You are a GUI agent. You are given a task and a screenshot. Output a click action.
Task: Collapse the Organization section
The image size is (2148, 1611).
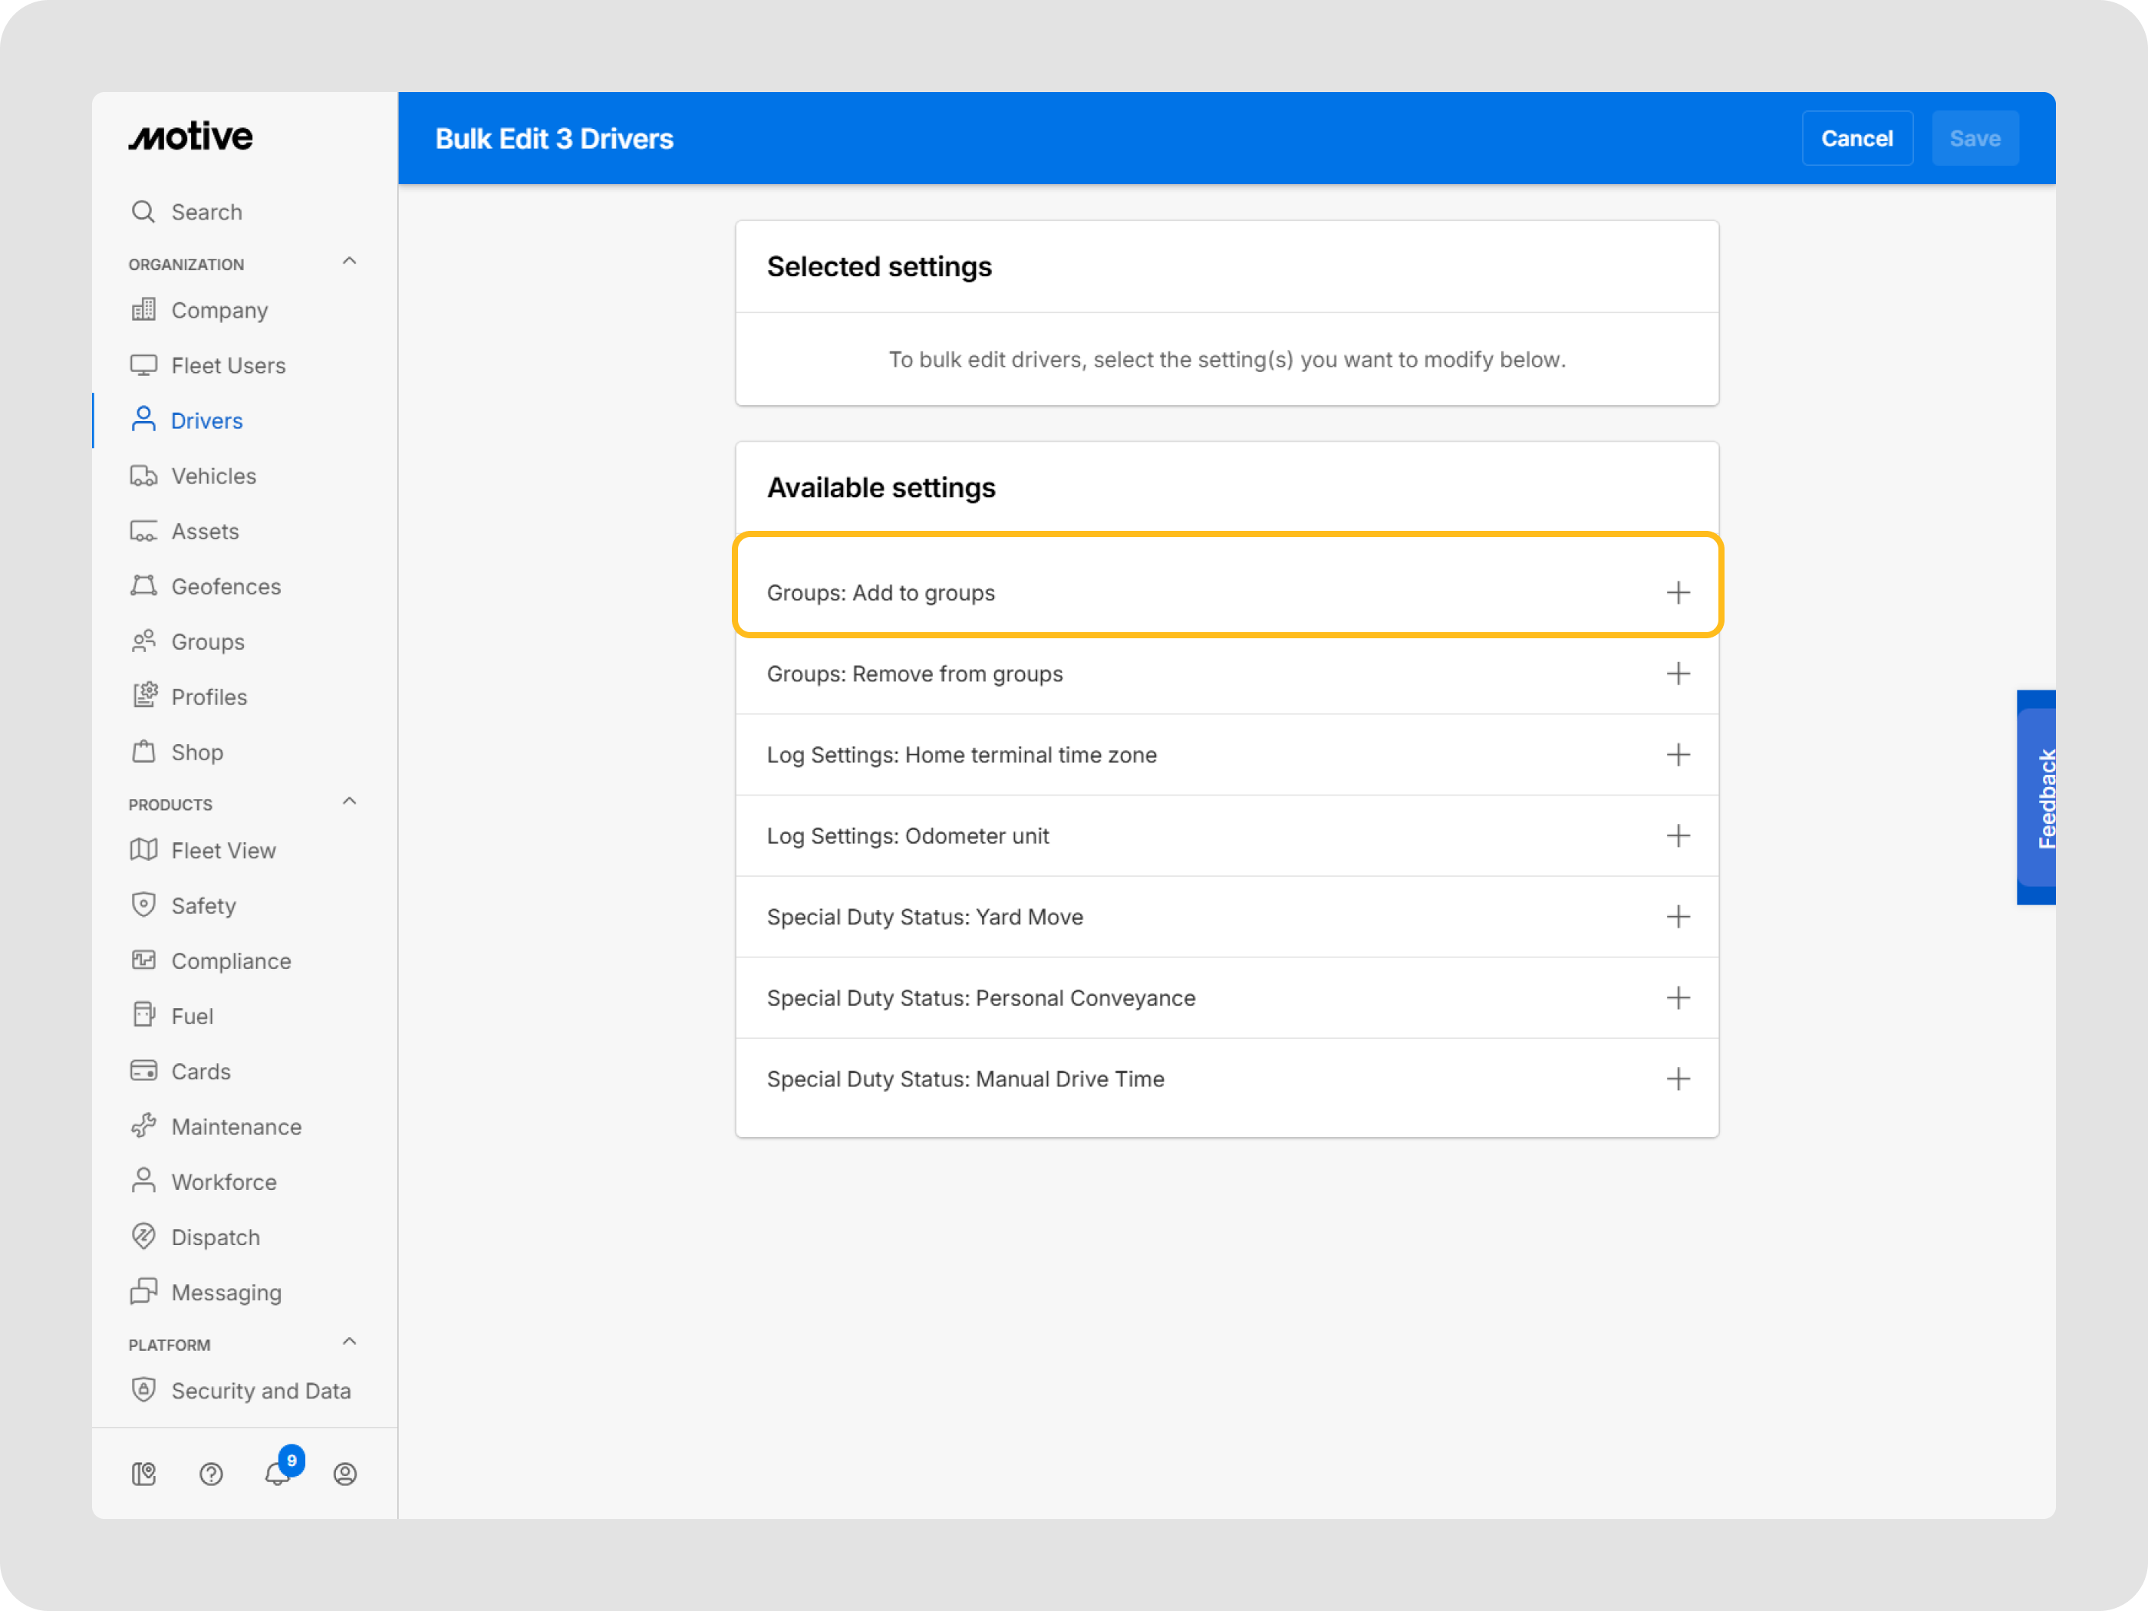click(350, 262)
